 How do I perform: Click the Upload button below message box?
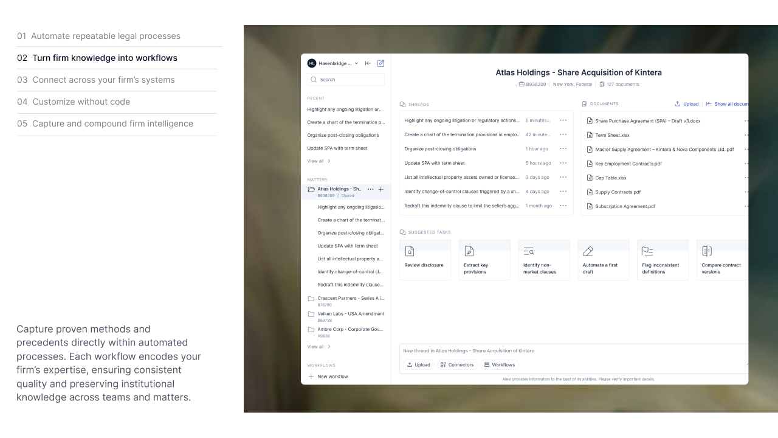pyautogui.click(x=418, y=365)
